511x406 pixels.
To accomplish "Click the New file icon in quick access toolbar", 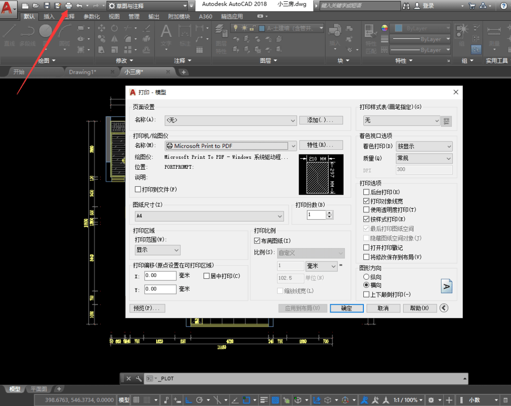I will [25, 6].
